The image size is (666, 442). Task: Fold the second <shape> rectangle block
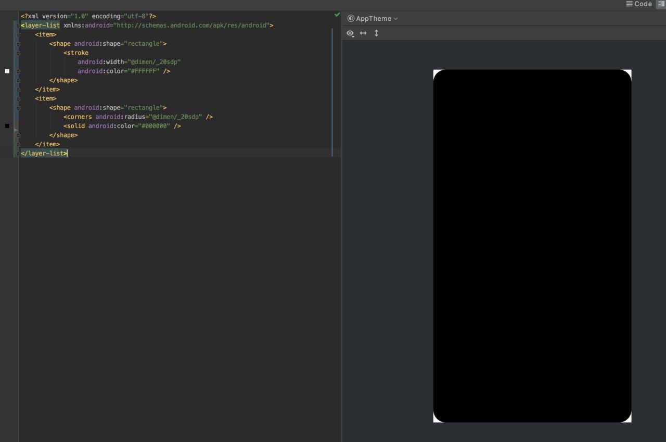[18, 108]
